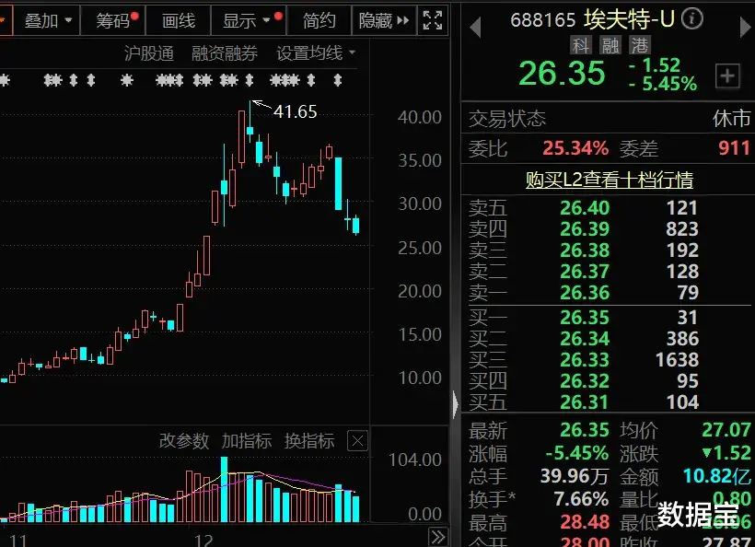Click 换指标 to switch indicator

tap(309, 440)
